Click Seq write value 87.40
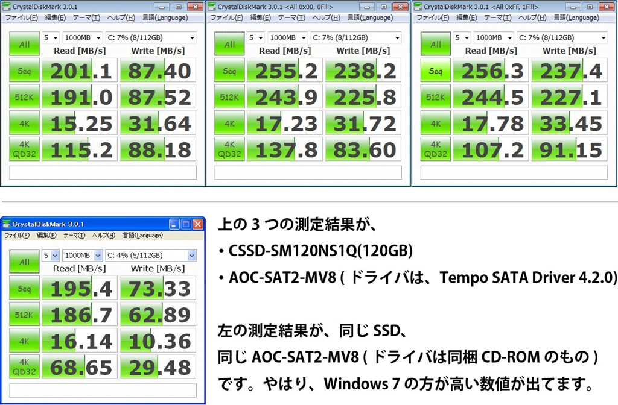The width and height of the screenshot is (618, 405). point(158,71)
